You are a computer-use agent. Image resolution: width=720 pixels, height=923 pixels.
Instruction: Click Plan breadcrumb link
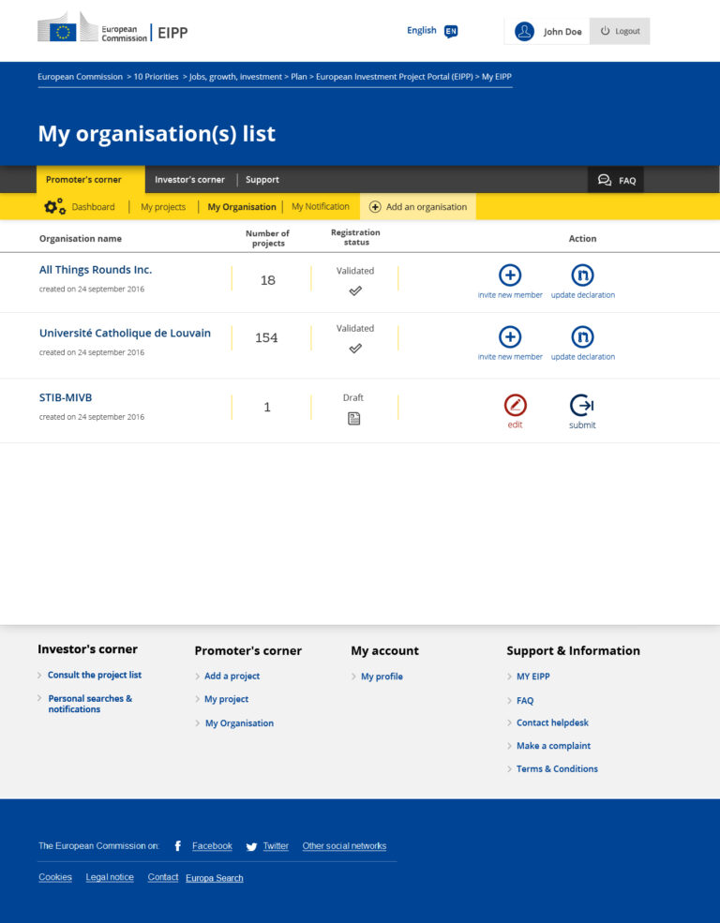click(299, 77)
